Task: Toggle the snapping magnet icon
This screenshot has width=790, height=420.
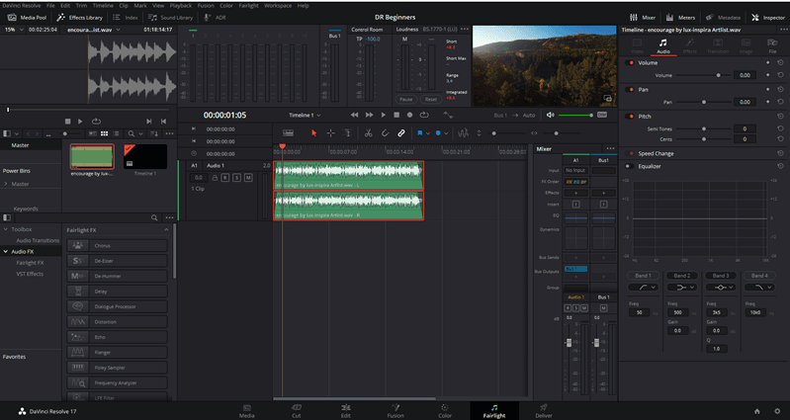Action: 385,133
